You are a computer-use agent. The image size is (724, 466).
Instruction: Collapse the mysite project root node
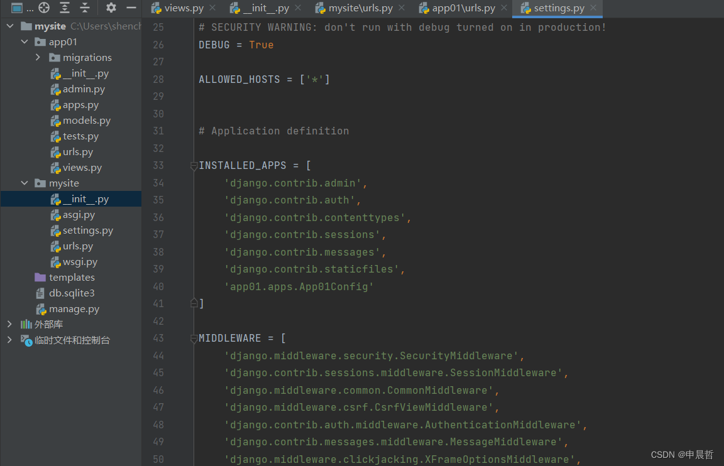[9, 26]
